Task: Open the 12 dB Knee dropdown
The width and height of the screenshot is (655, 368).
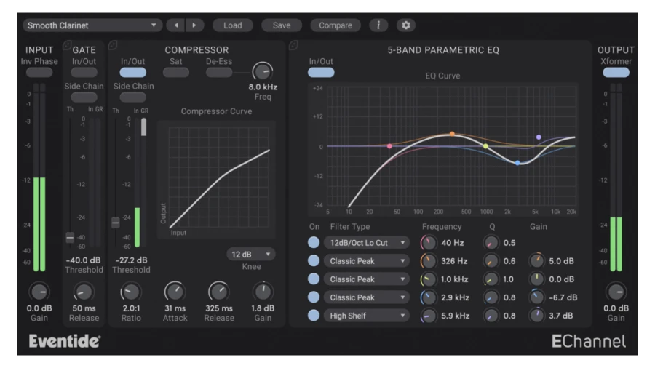Action: (250, 254)
